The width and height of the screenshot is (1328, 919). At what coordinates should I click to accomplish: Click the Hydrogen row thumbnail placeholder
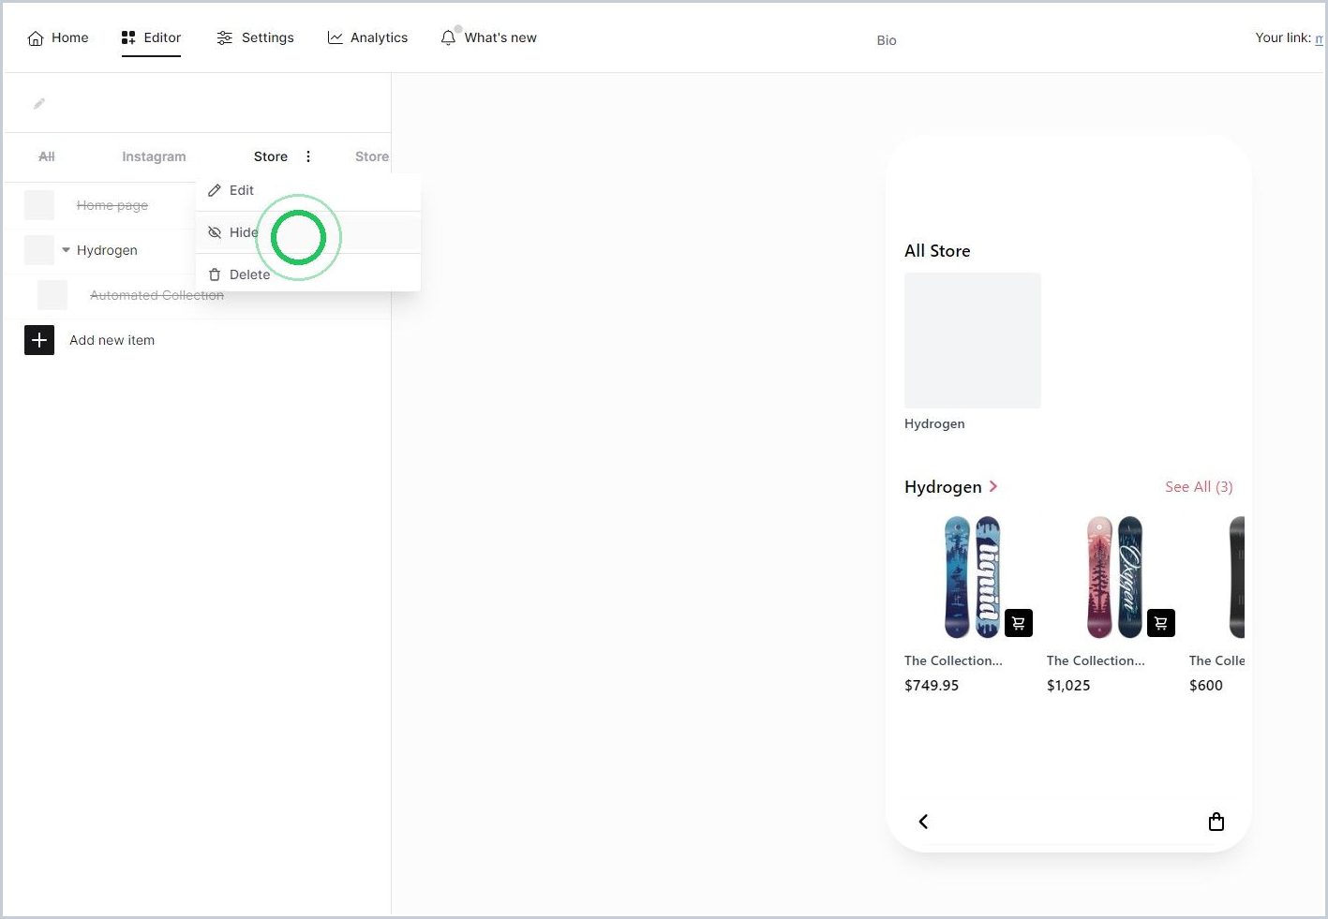point(39,250)
